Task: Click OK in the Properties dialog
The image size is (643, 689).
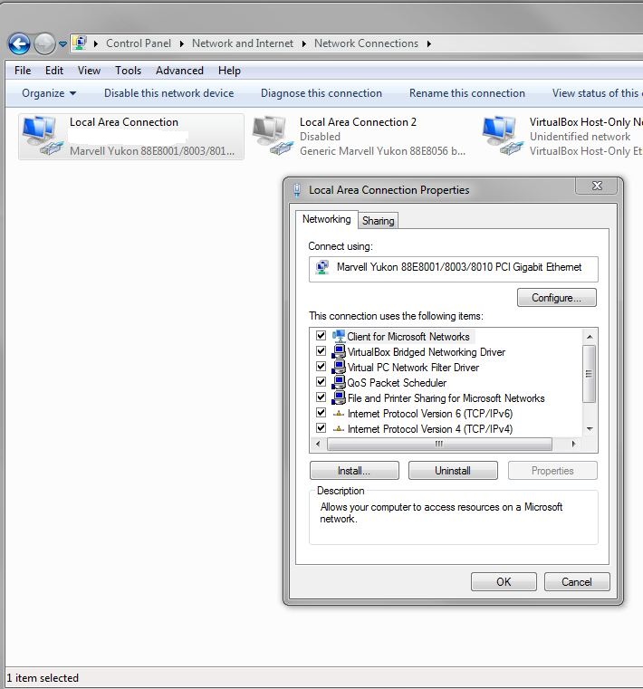Action: [504, 582]
